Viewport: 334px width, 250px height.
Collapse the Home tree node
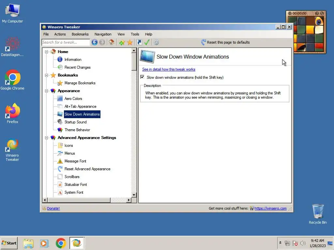coord(46,52)
